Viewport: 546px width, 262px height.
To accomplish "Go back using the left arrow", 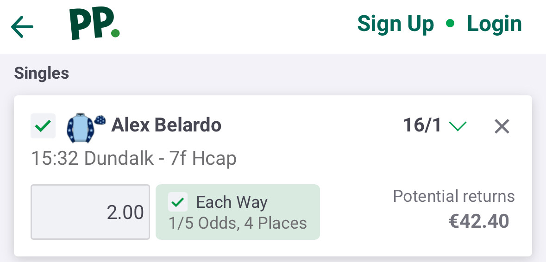I will click(22, 27).
